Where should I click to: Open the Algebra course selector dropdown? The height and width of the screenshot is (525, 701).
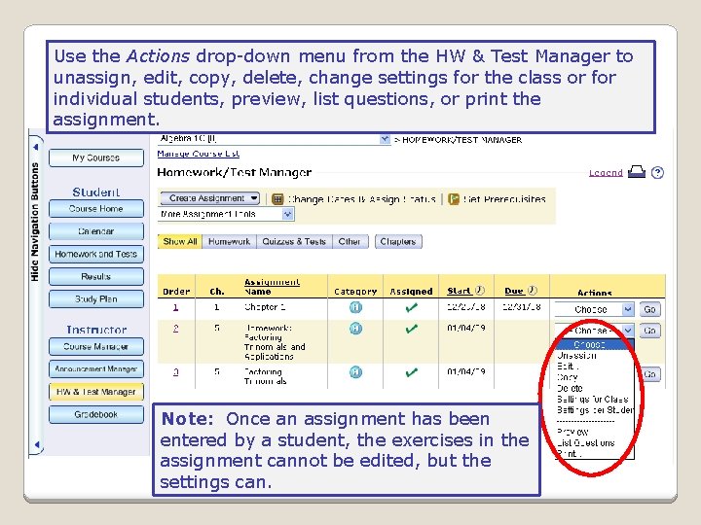(x=274, y=139)
